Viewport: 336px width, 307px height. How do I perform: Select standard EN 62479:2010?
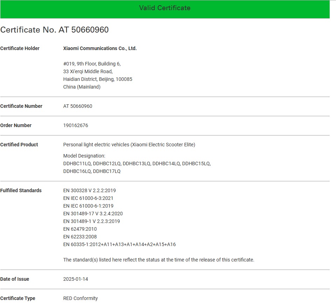[x=80, y=229]
